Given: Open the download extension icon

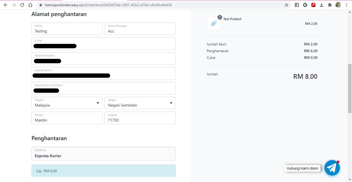Looking at the screenshot, I should tap(322, 5).
